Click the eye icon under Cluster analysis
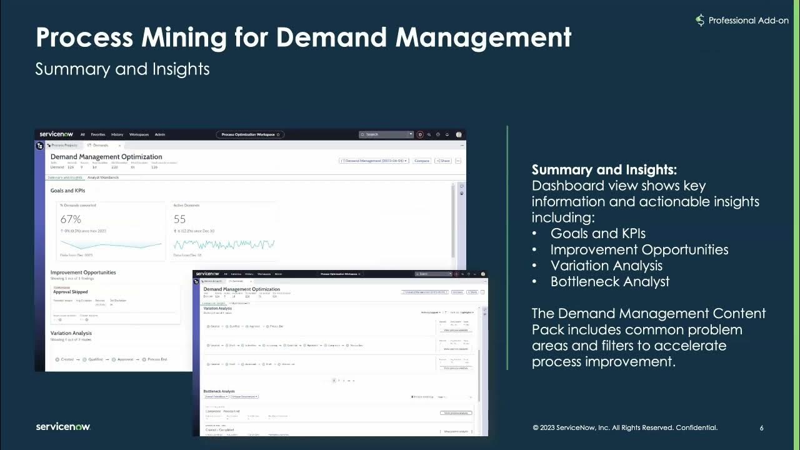Viewport: 800px width, 450px height. [x=86, y=320]
